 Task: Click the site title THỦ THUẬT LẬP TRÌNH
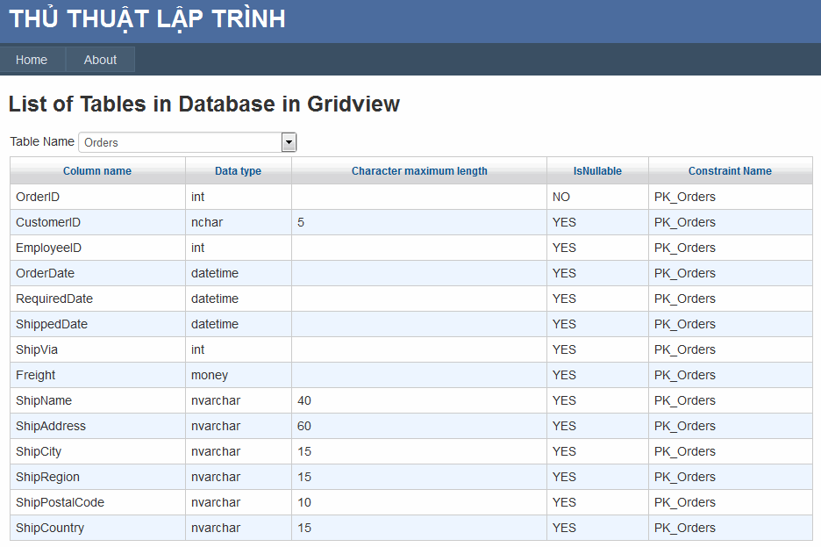pyautogui.click(x=147, y=19)
